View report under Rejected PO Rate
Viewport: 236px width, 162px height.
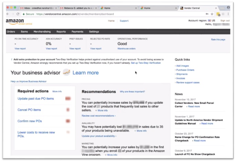[x=96, y=49]
